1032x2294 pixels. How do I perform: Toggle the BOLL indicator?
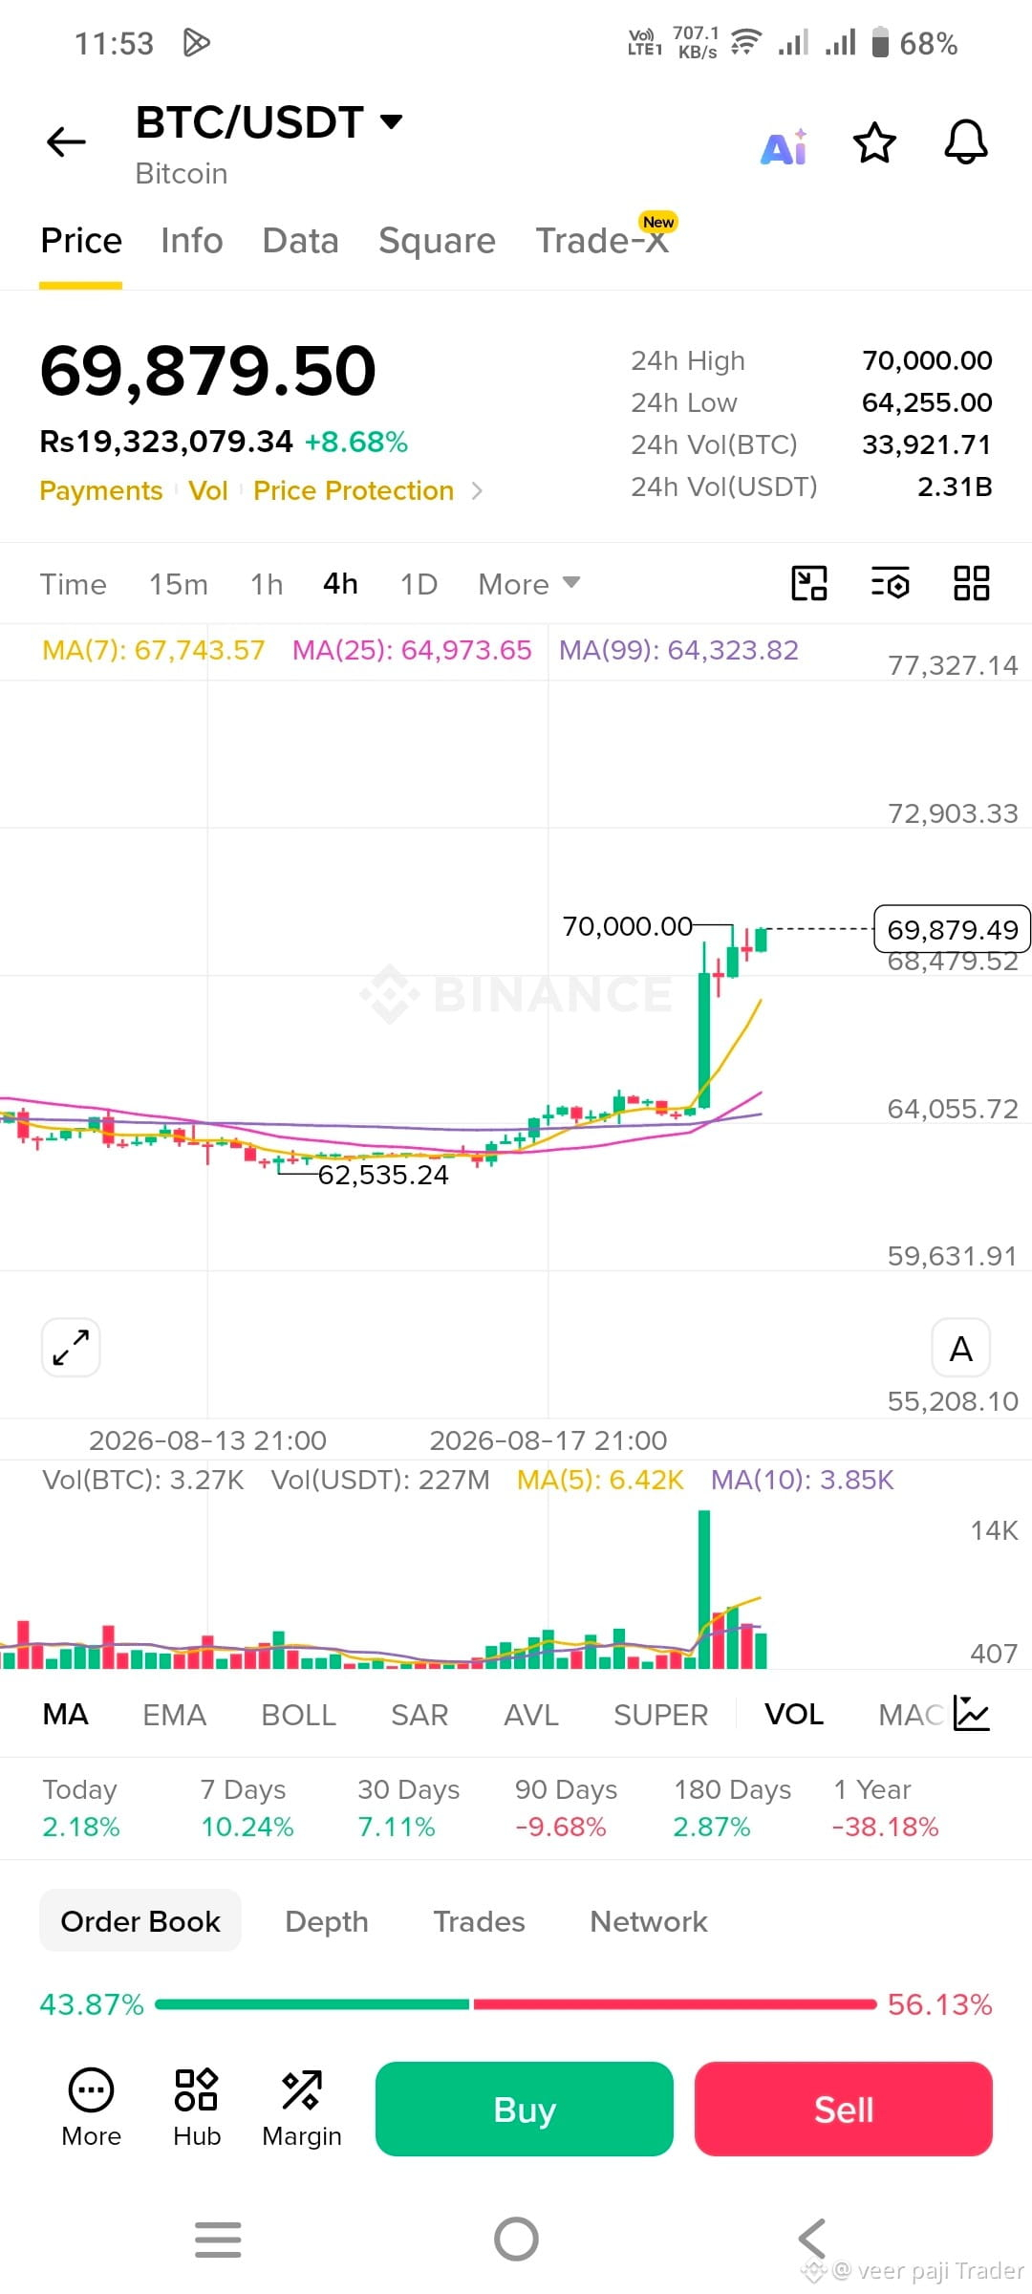coord(298,1715)
